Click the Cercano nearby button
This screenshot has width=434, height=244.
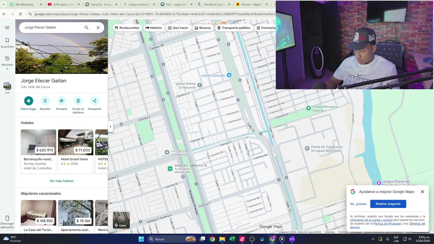tap(61, 101)
